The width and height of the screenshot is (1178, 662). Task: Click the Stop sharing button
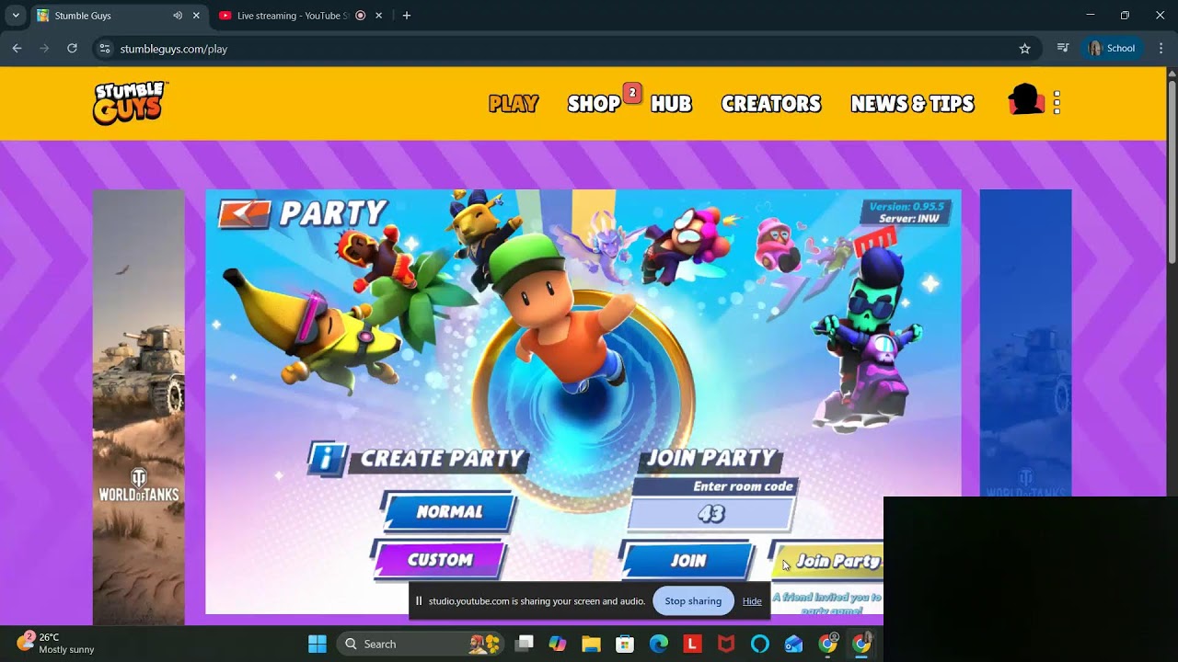pos(693,601)
